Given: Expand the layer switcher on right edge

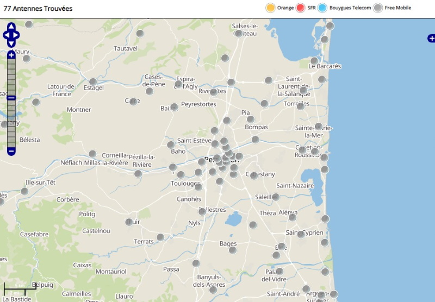Looking at the screenshot, I should point(431,38).
